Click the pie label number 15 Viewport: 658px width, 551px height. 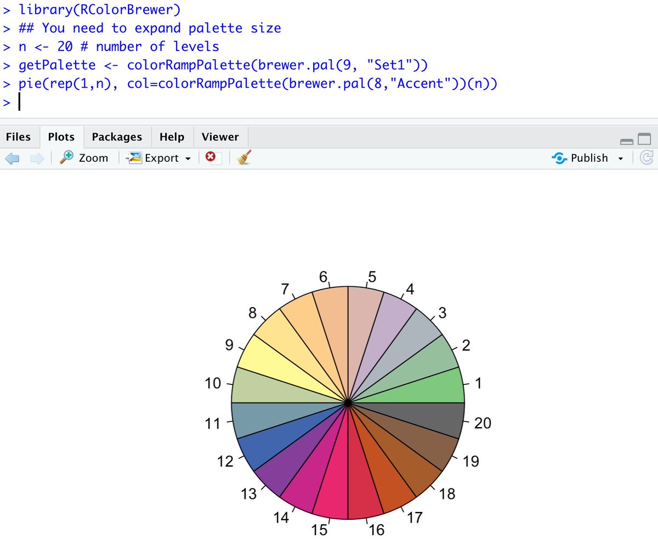tap(320, 530)
